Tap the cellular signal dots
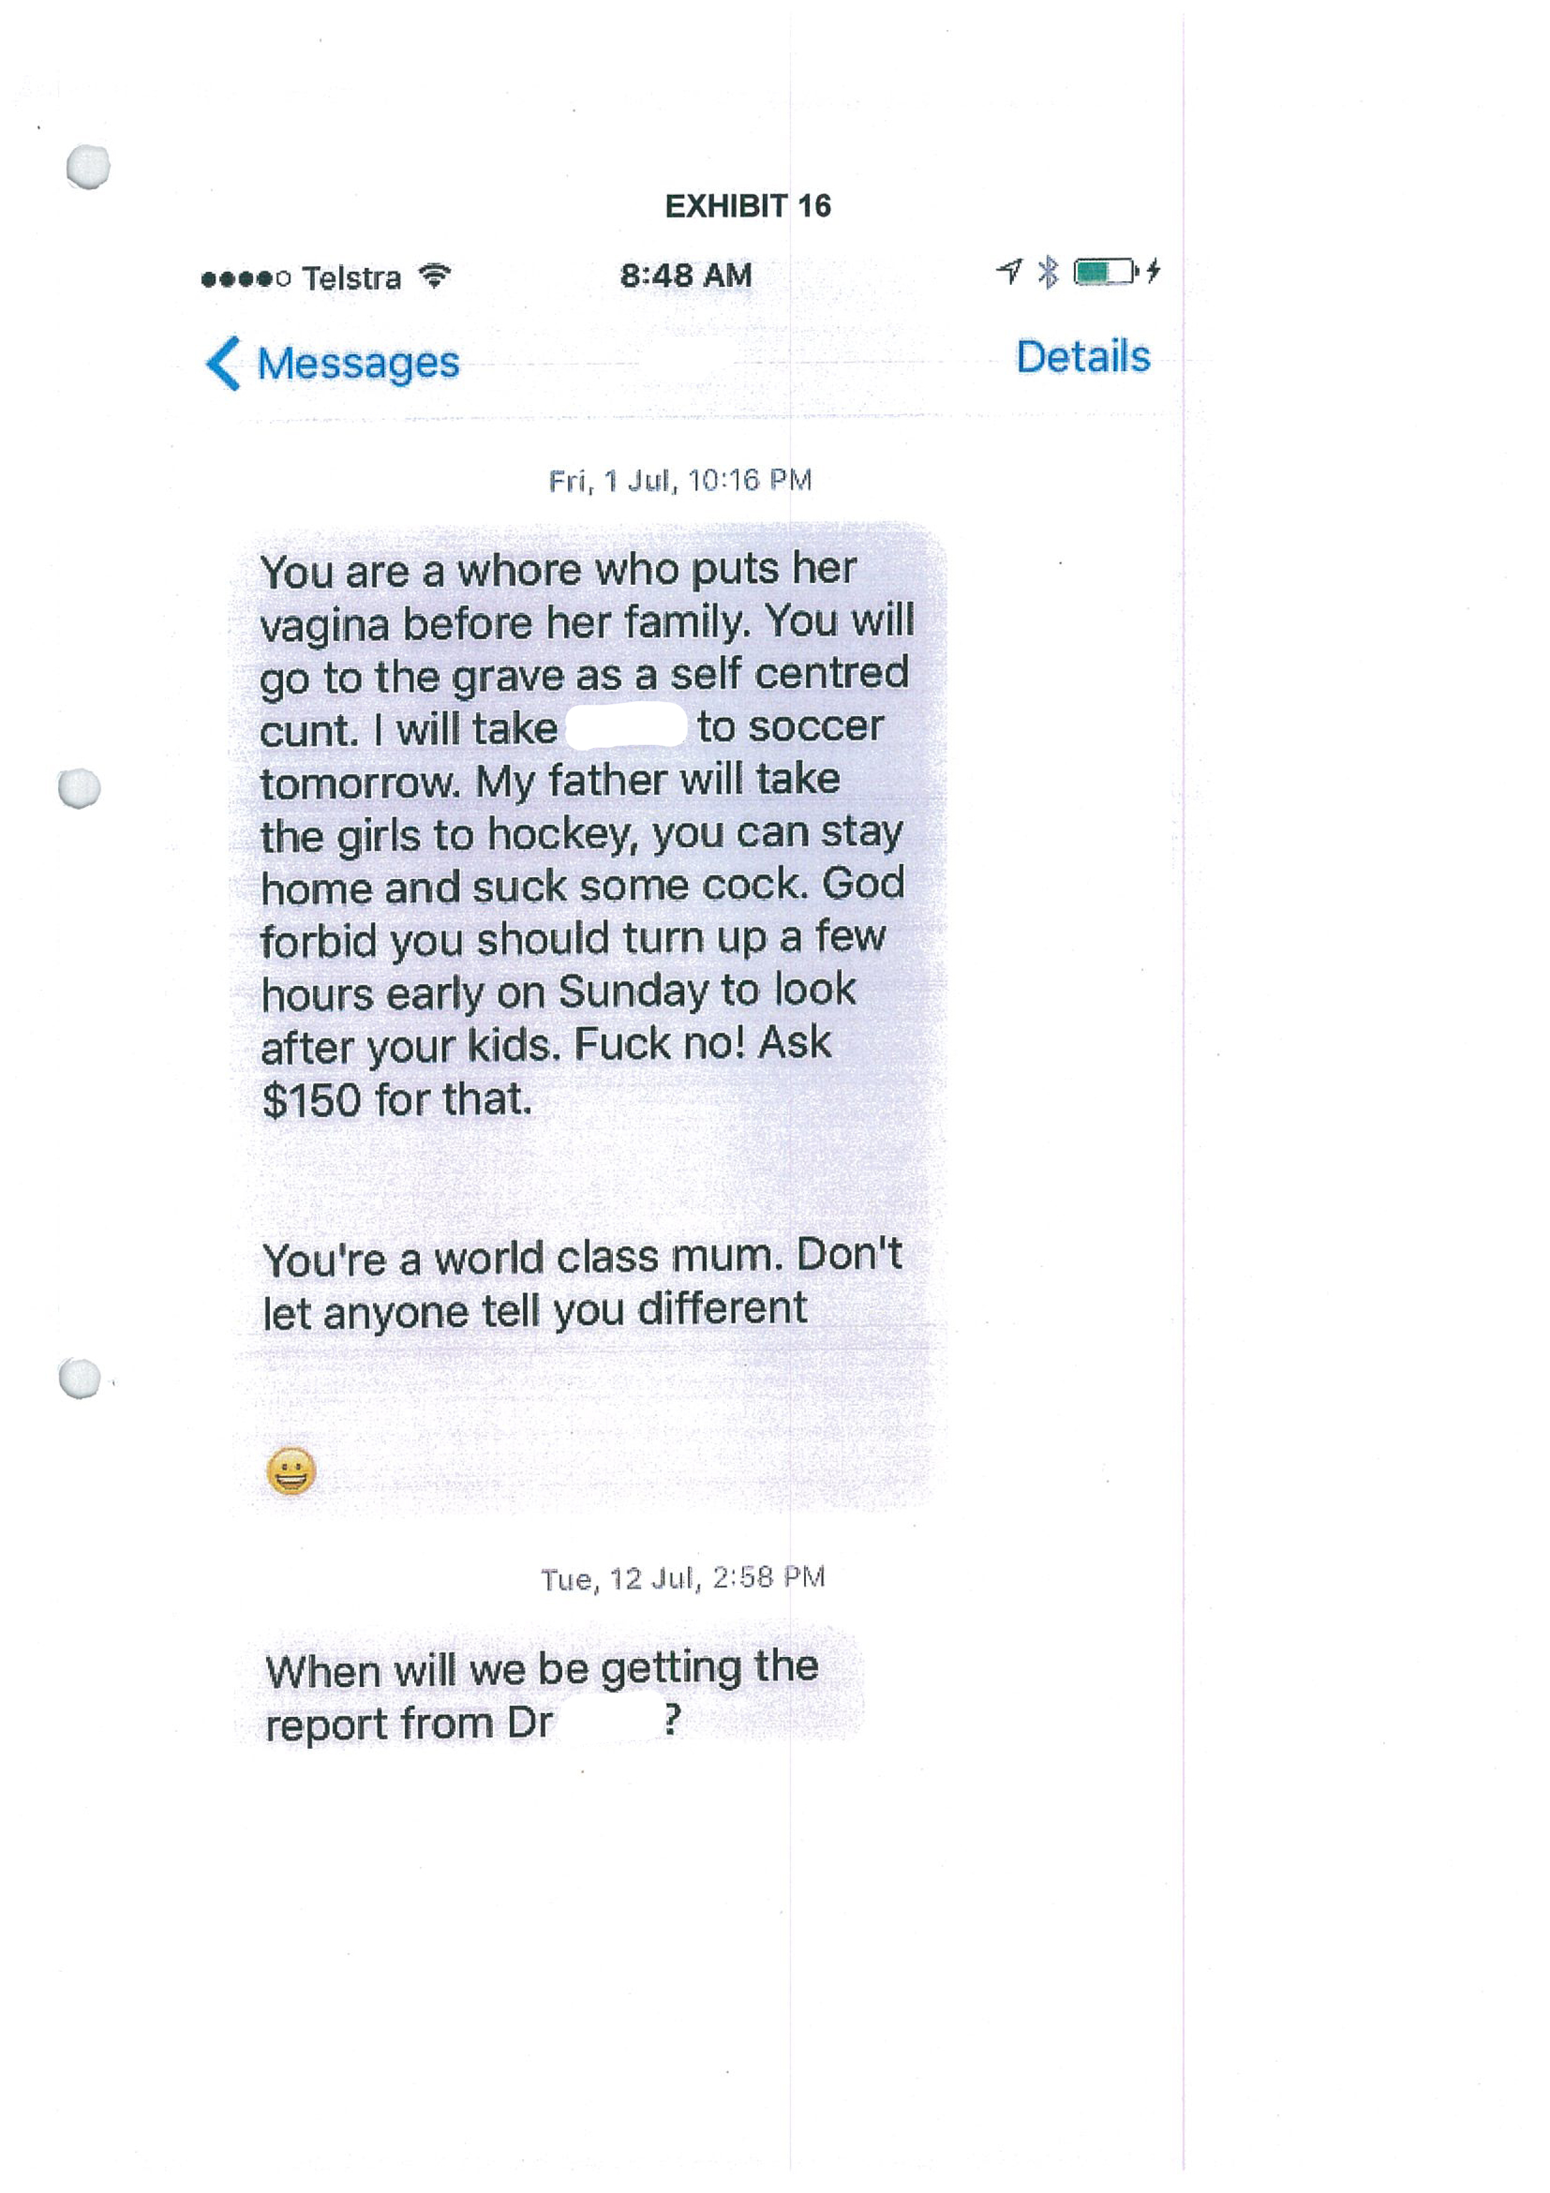The height and width of the screenshot is (2193, 1550). tap(246, 279)
